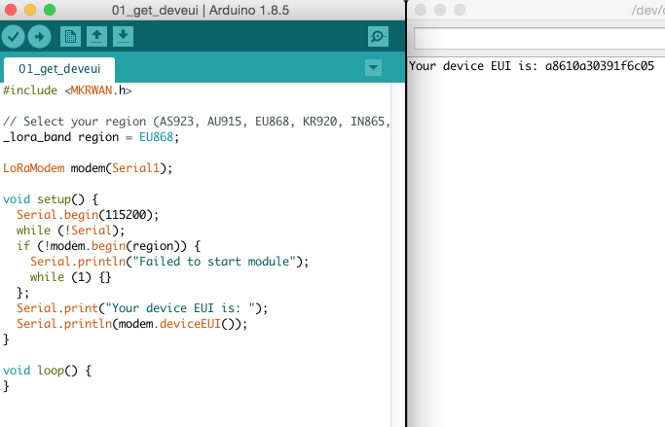Viewport: 665px width, 427px height.
Task: Create a new sketch with New icon
Action: point(70,37)
